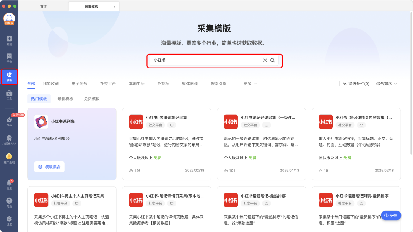This screenshot has width=413, height=232.
Task: Select 热门模板 filter
Action: pyautogui.click(x=39, y=99)
